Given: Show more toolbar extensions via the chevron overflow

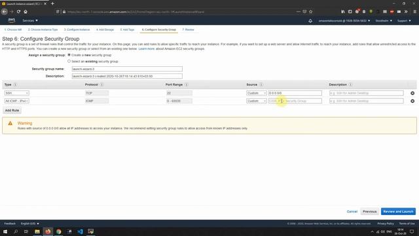Looking at the screenshot, I should [x=406, y=12].
